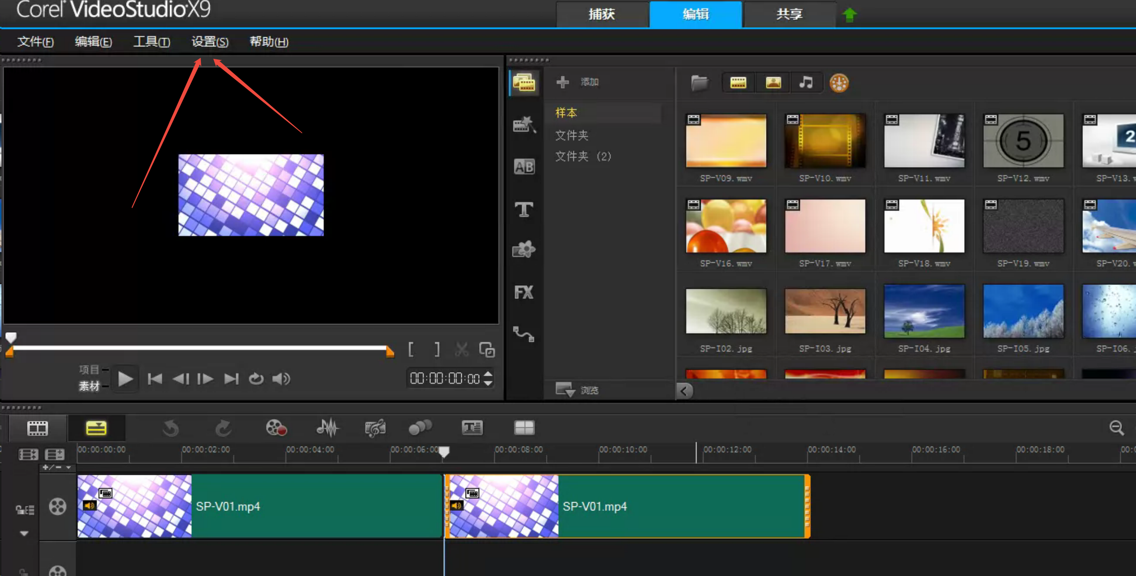1136x576 pixels.
Task: Switch to Storyboard view
Action: click(x=37, y=428)
